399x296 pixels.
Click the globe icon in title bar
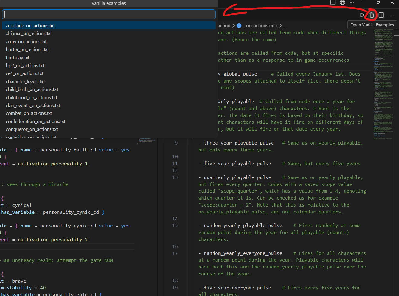click(x=342, y=2)
